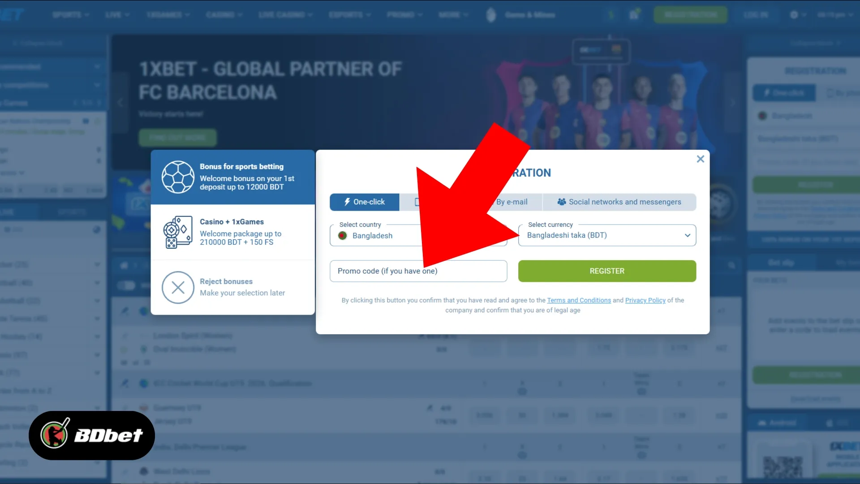The height and width of the screenshot is (484, 860).
Task: Choose Bonus for sports betting option
Action: coord(233,177)
